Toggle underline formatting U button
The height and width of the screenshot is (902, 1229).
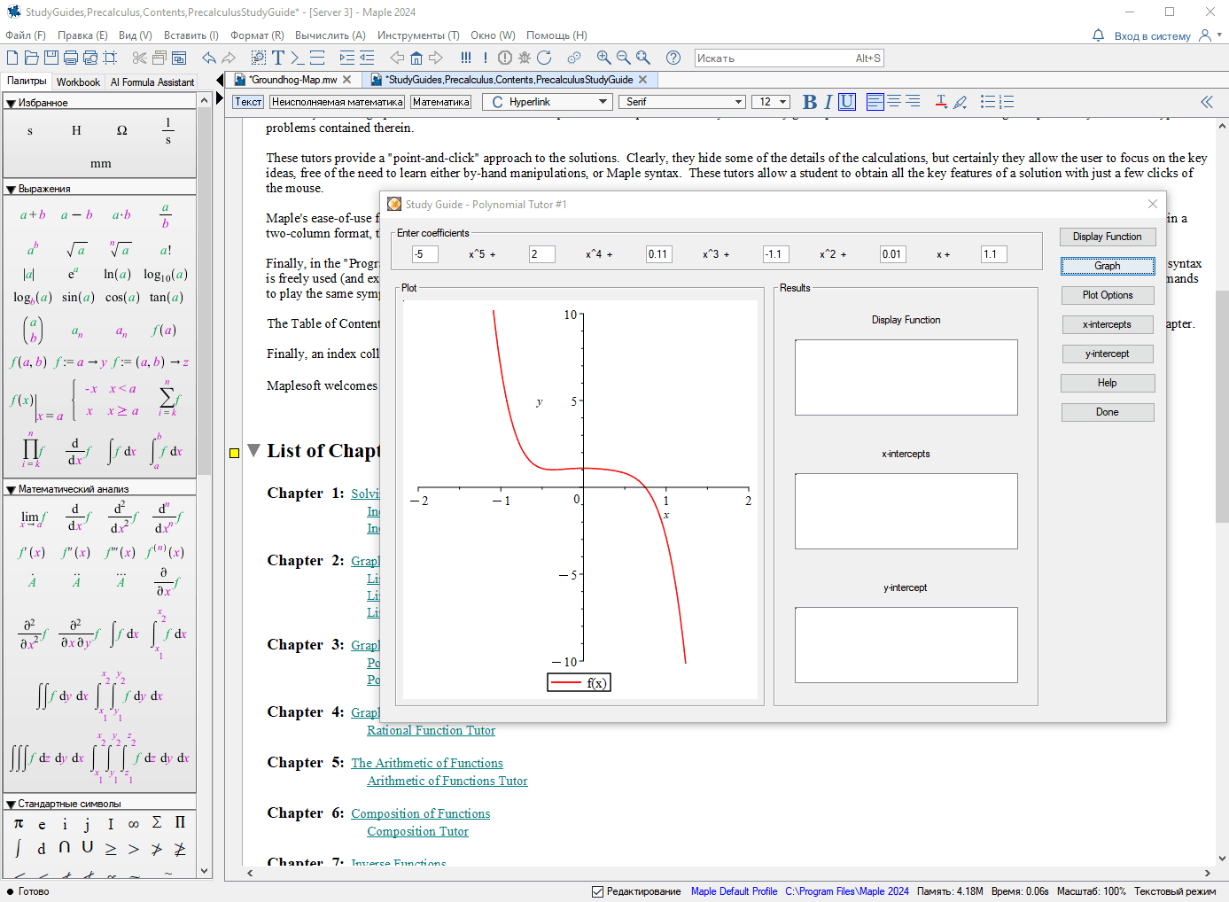pos(847,102)
